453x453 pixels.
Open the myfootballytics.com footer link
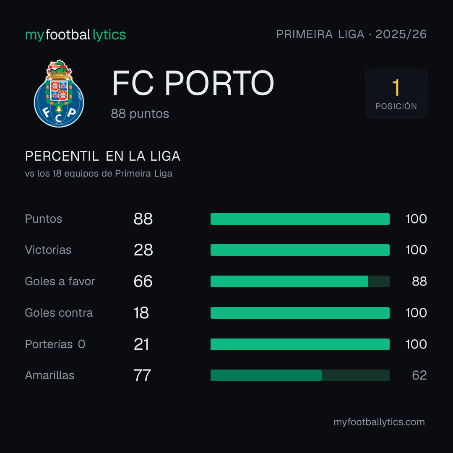coord(379,422)
